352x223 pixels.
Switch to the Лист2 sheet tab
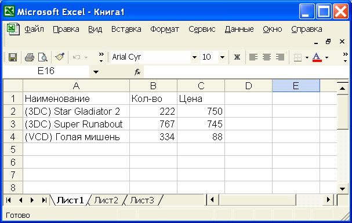tap(106, 200)
